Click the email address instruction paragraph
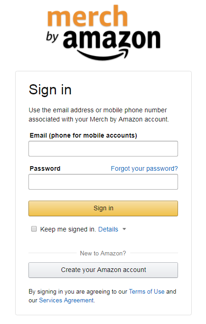This screenshot has width=206, height=324. tap(99, 115)
